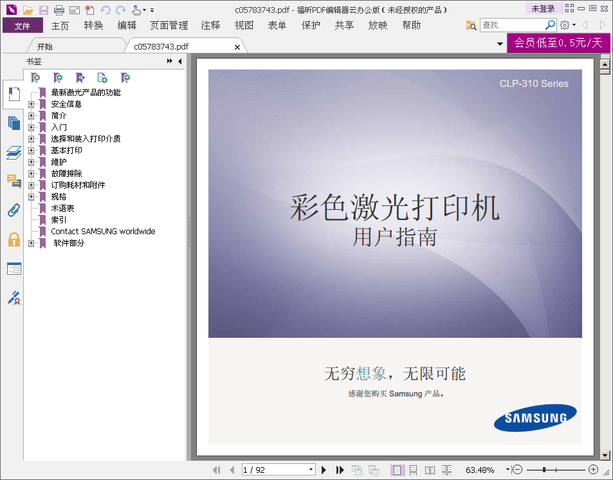613x480 pixels.
Task: Click the 未登录 sign-in button
Action: point(543,8)
